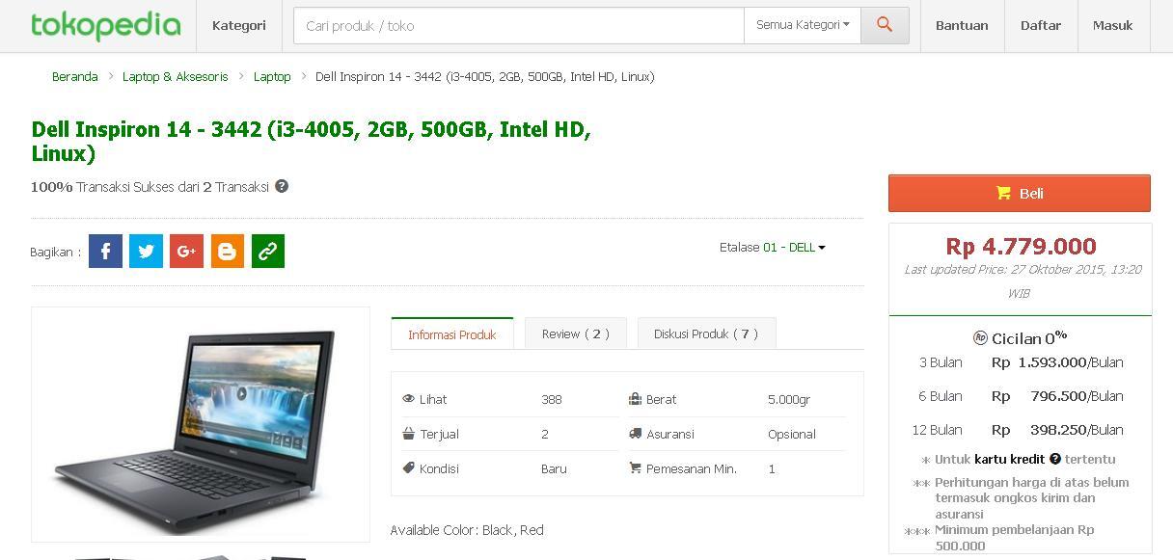1173x560 pixels.
Task: Click the search magnifier button
Action: [x=885, y=26]
